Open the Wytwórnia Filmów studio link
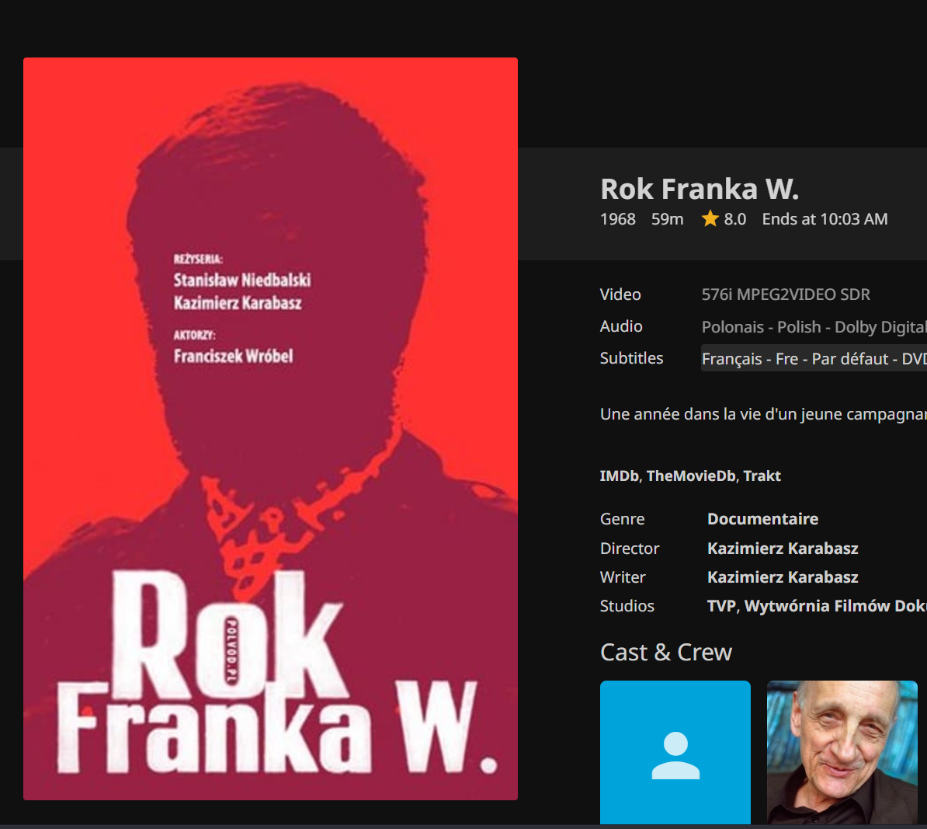The image size is (927, 829). point(835,606)
